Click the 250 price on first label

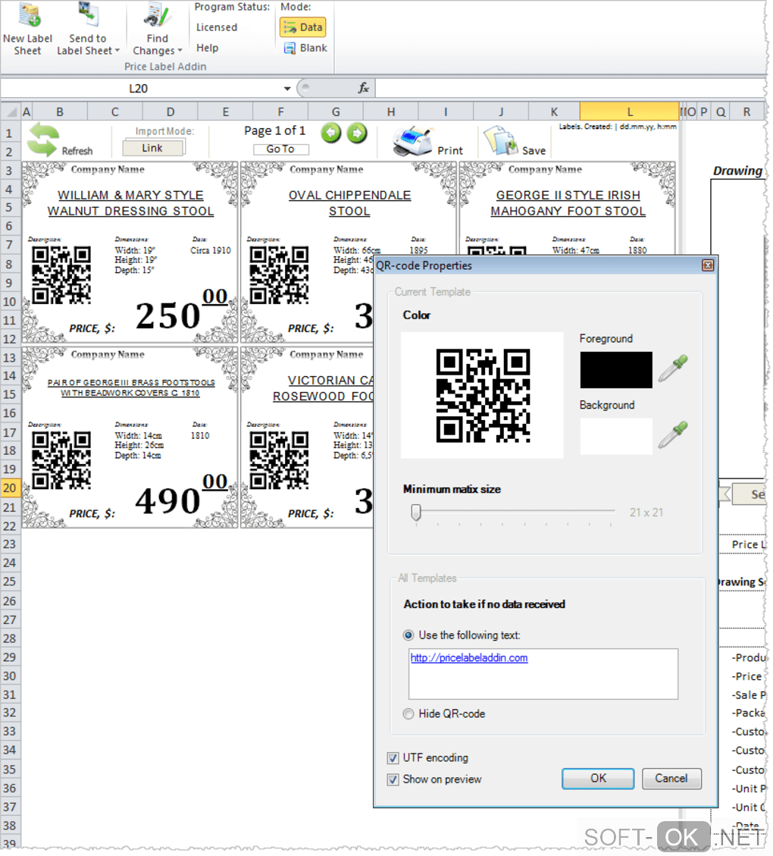point(168,316)
